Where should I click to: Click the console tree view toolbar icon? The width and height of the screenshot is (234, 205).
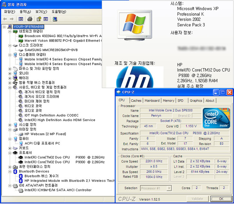click(21, 19)
